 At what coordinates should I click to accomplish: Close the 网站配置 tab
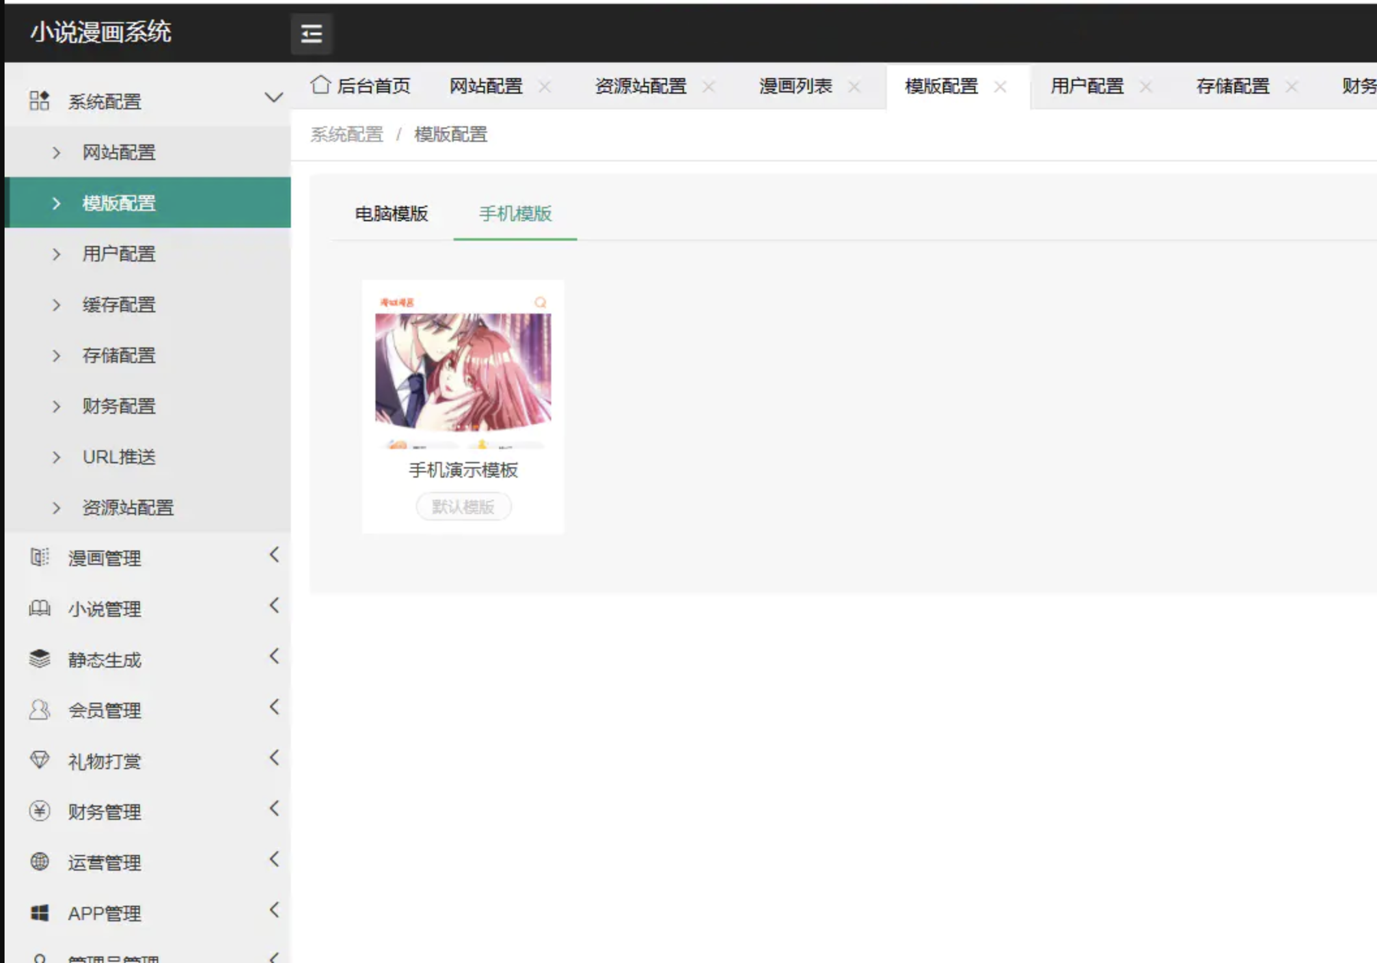click(x=545, y=86)
